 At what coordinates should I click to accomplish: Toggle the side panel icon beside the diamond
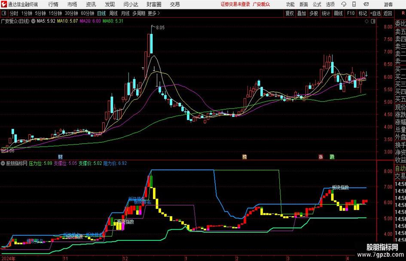pyautogui.click(x=373, y=21)
